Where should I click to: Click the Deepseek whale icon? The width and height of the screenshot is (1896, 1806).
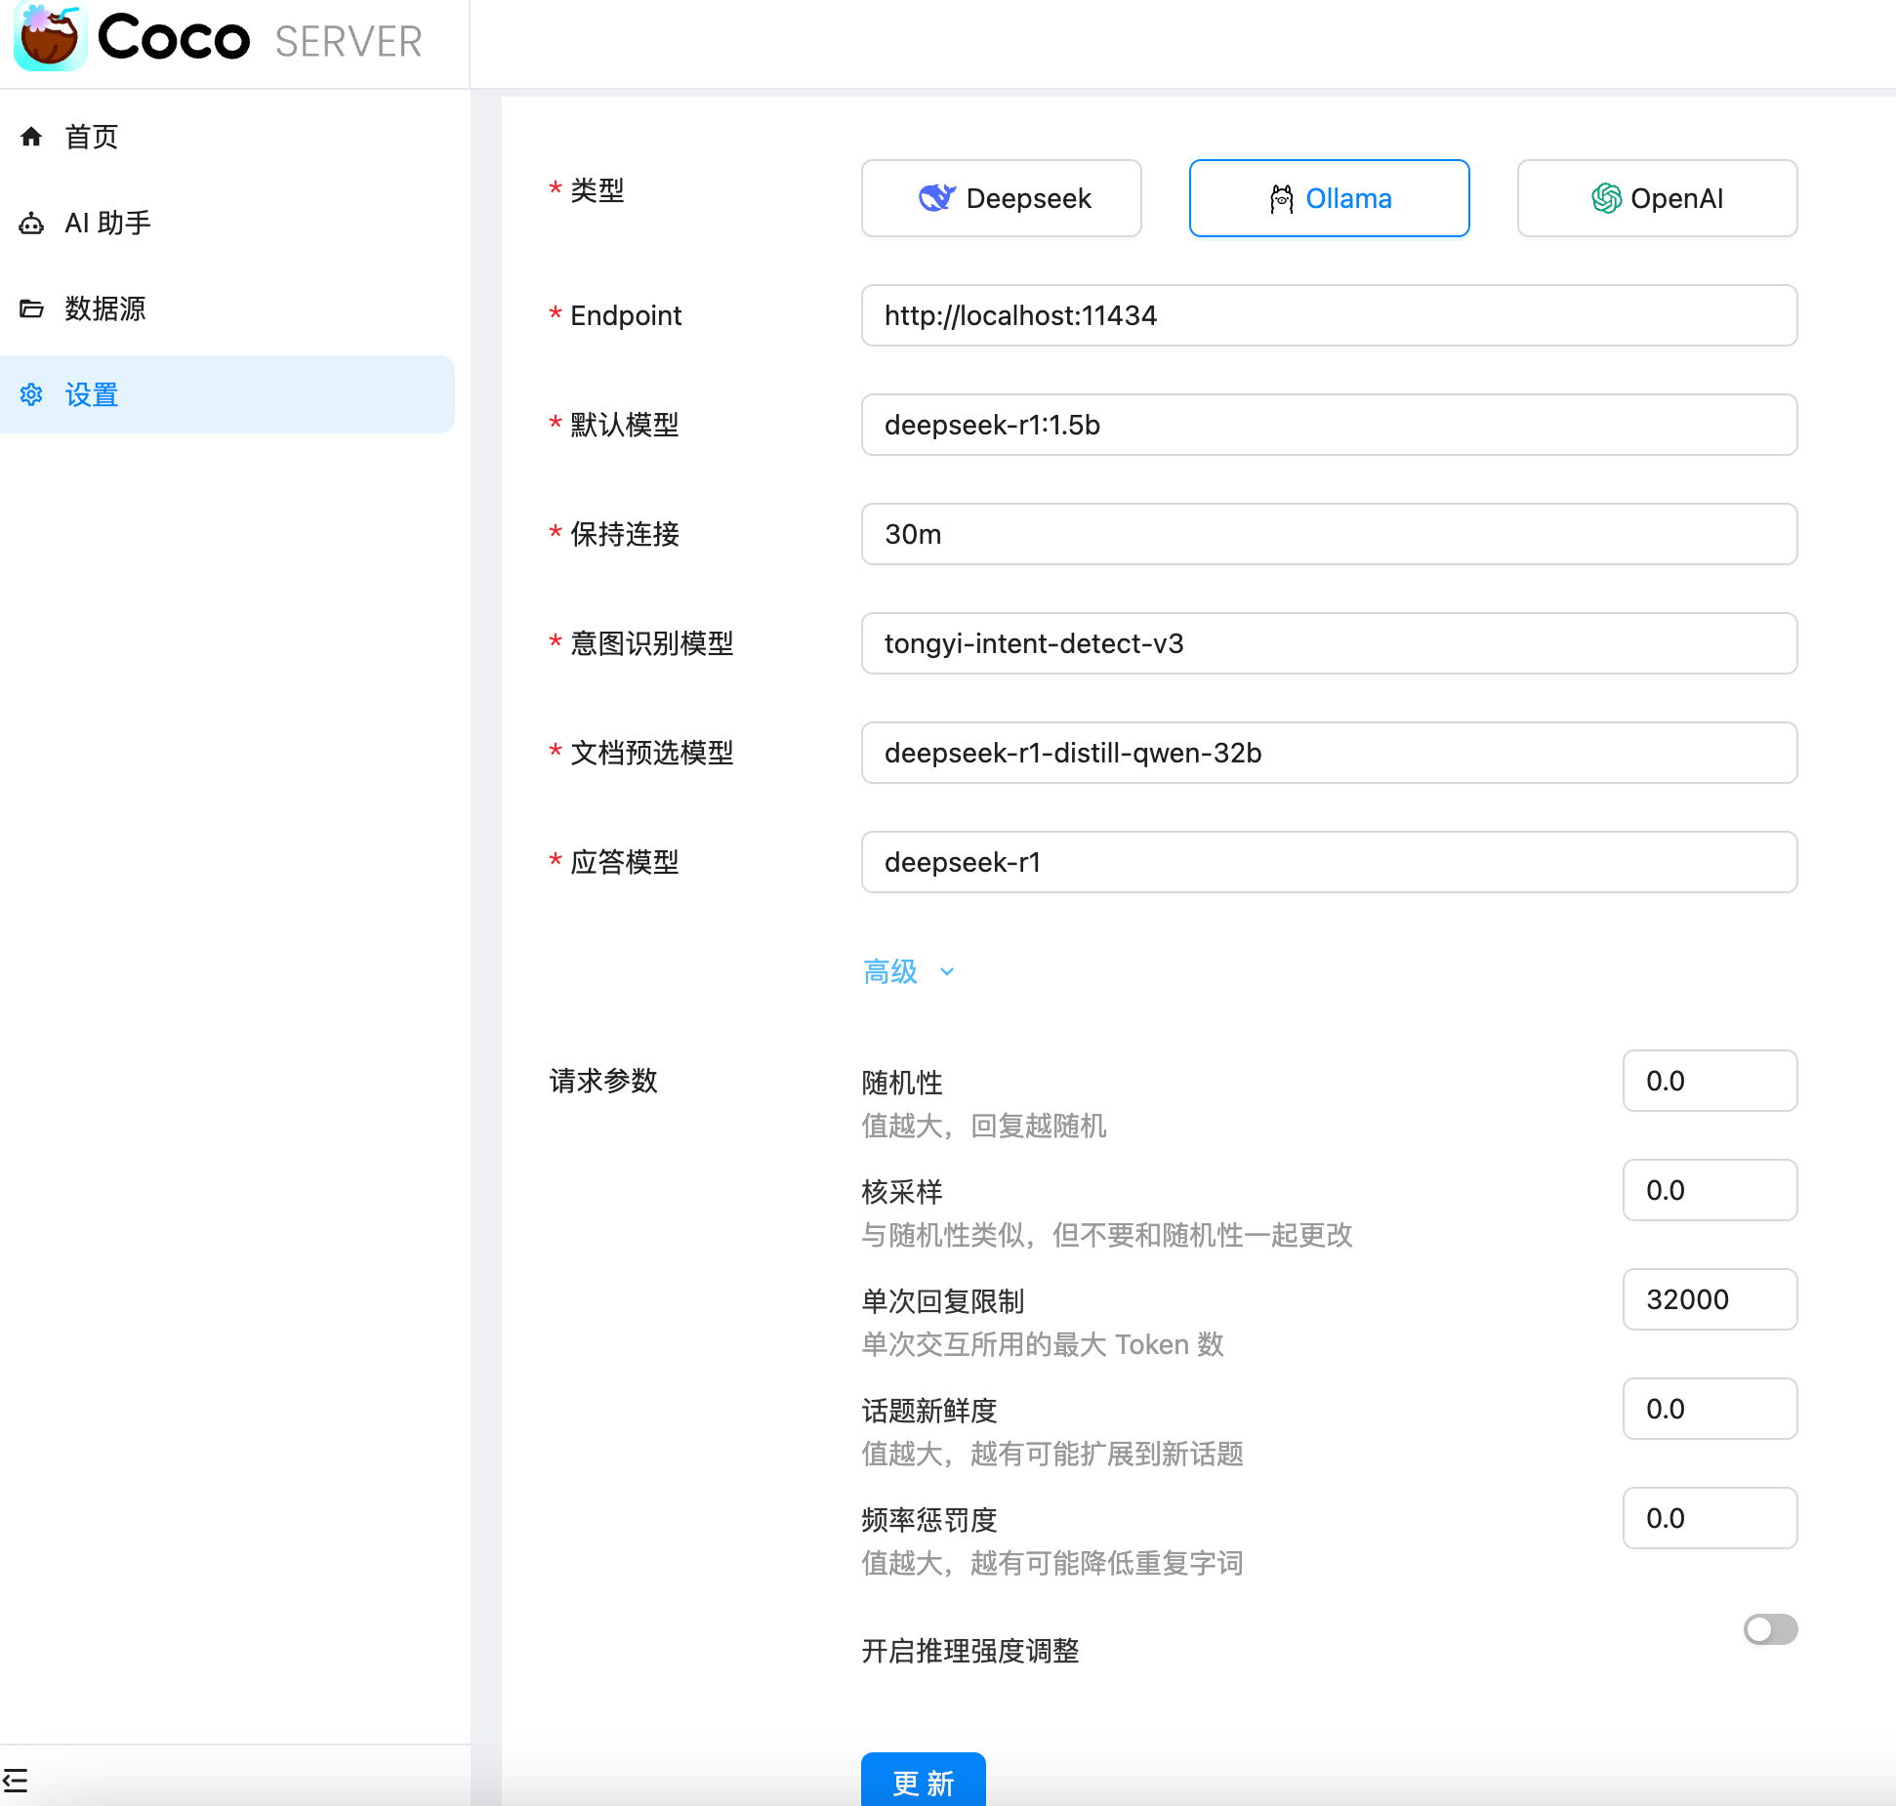click(x=936, y=198)
